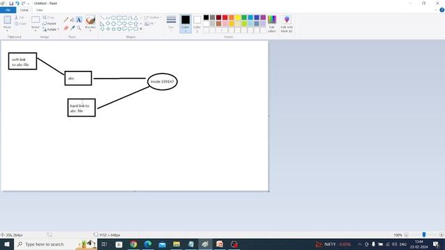Choose the Five-point star shape

(113, 29)
